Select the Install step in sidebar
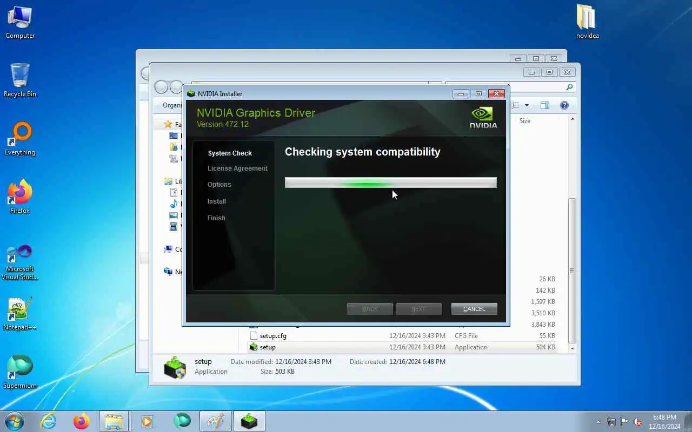The height and width of the screenshot is (432, 692). pyautogui.click(x=217, y=201)
